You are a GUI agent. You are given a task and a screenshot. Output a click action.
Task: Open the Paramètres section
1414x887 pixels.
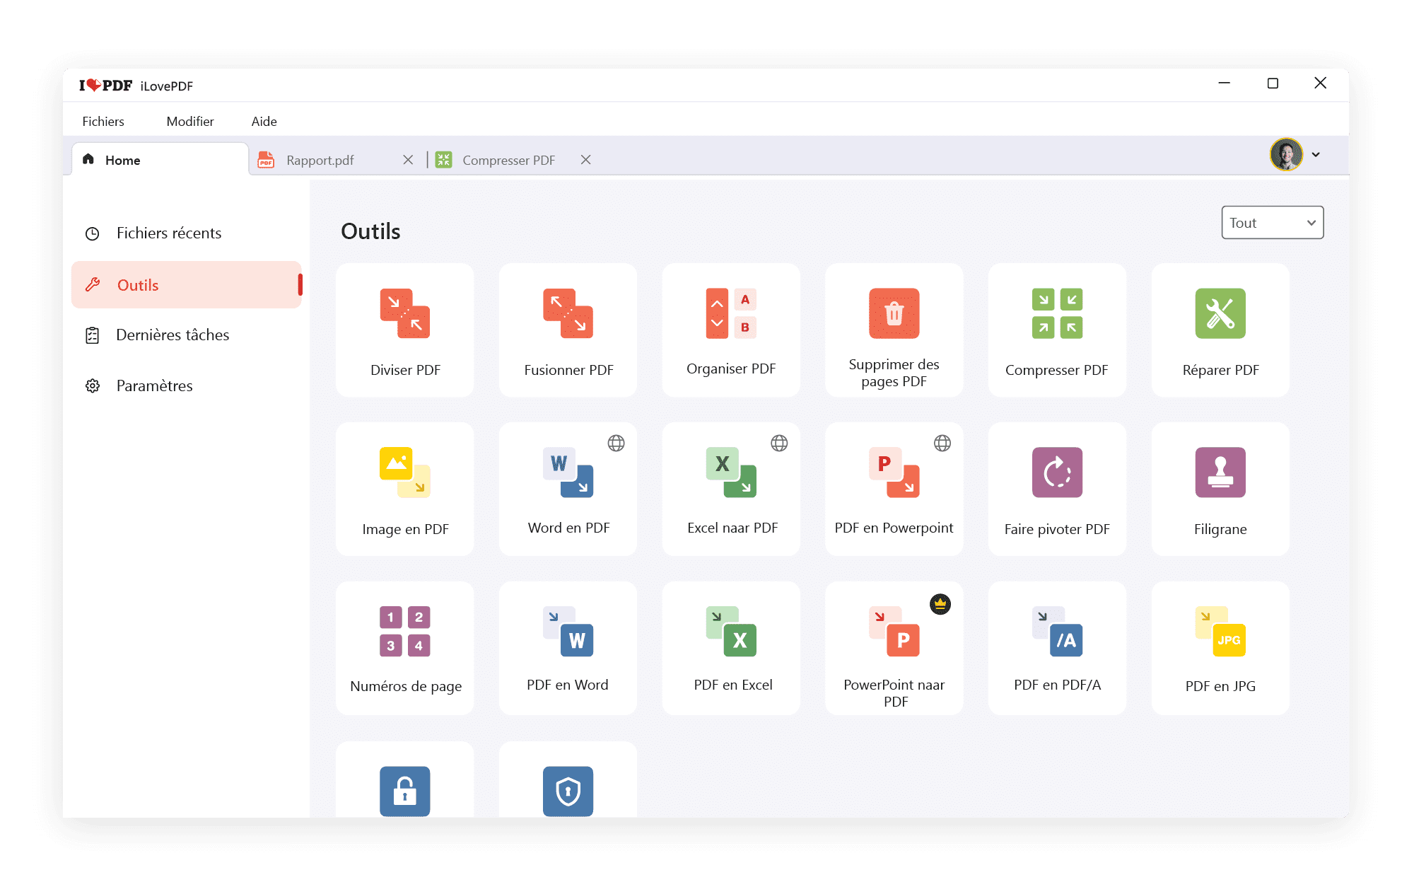tap(155, 385)
